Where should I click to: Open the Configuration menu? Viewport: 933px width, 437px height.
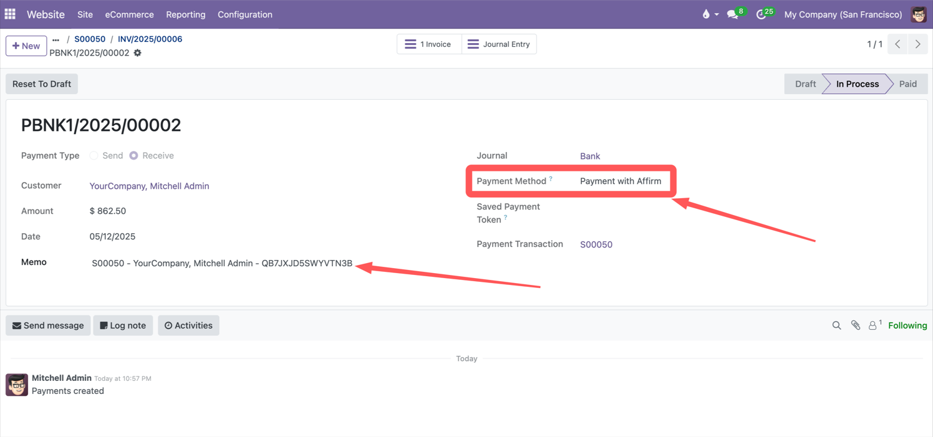pos(245,14)
